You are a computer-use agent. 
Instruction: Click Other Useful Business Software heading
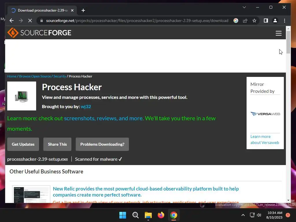pos(46,171)
